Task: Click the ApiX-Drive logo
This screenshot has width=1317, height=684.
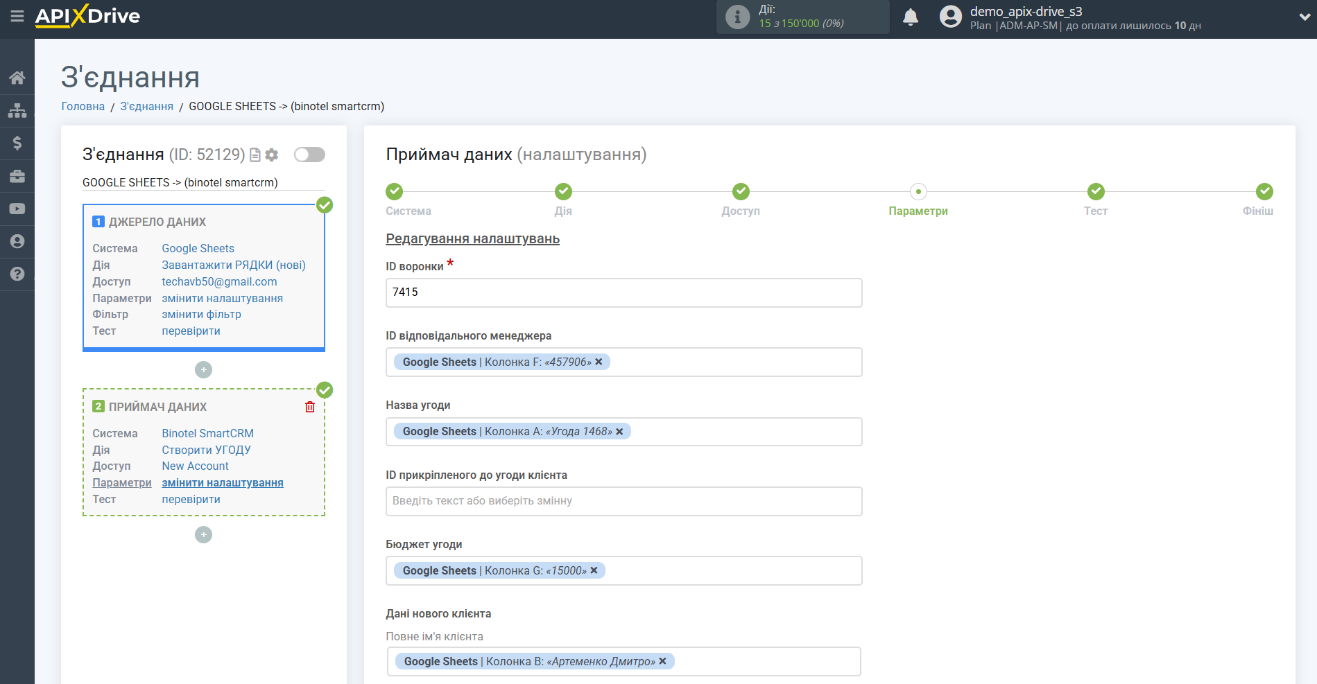Action: (87, 16)
